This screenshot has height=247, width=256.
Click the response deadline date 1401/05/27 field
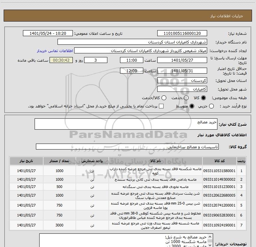pyautogui.click(x=182, y=60)
